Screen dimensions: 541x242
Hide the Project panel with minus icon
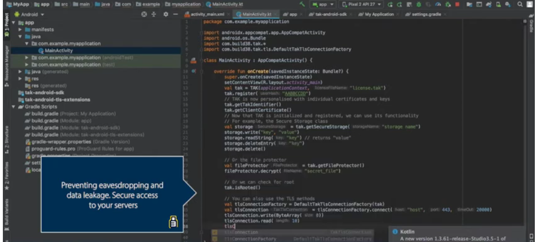coord(175,15)
